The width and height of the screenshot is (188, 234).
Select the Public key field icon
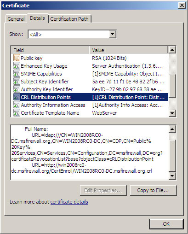tap(17, 58)
